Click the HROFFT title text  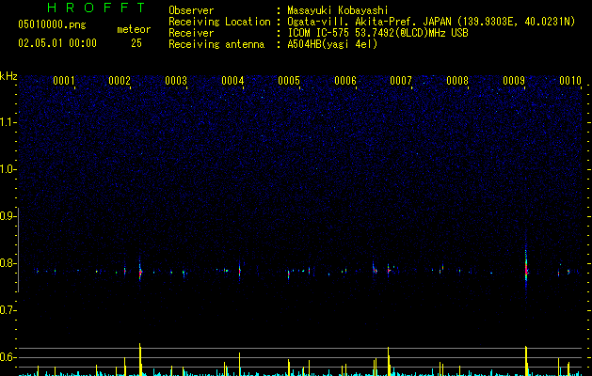click(96, 8)
